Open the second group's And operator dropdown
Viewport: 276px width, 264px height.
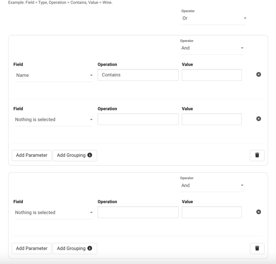click(212, 185)
